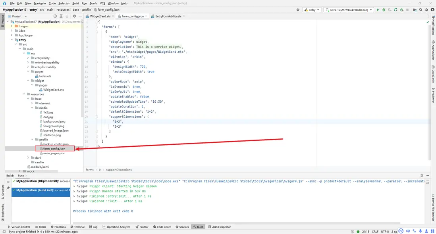The image size is (436, 234).
Task: Pin the Build tab with pin icon
Action: (8, 188)
